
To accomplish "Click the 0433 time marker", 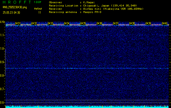I will (x=50, y=23).
